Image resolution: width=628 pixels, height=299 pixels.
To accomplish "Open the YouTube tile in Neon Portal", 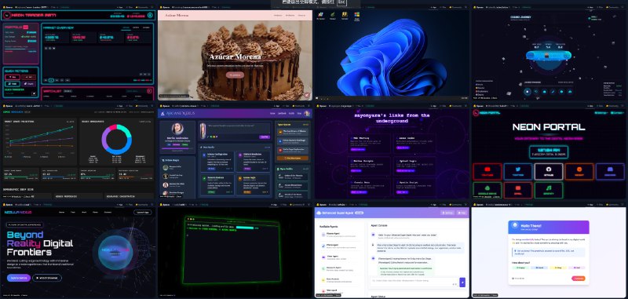I will click(x=487, y=171).
